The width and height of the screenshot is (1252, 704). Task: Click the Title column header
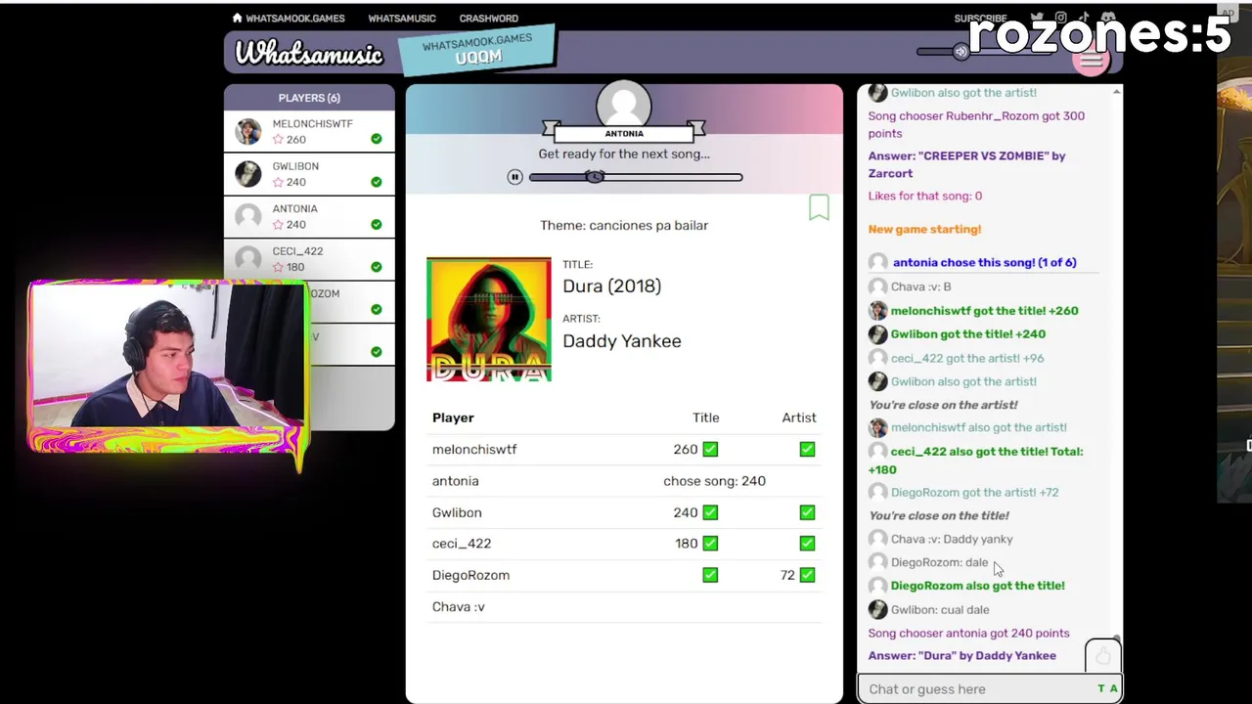coord(705,418)
